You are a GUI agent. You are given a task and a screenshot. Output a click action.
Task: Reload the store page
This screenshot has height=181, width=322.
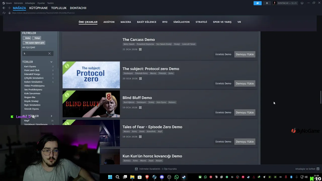click(4, 13)
